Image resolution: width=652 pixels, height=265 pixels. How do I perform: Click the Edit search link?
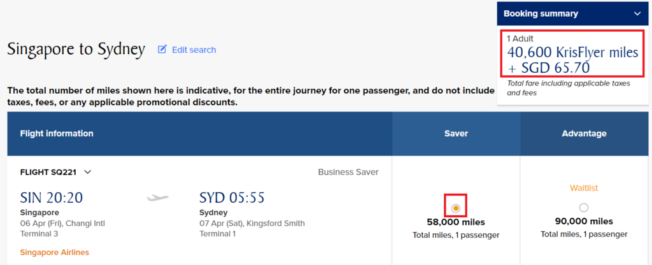[194, 50]
